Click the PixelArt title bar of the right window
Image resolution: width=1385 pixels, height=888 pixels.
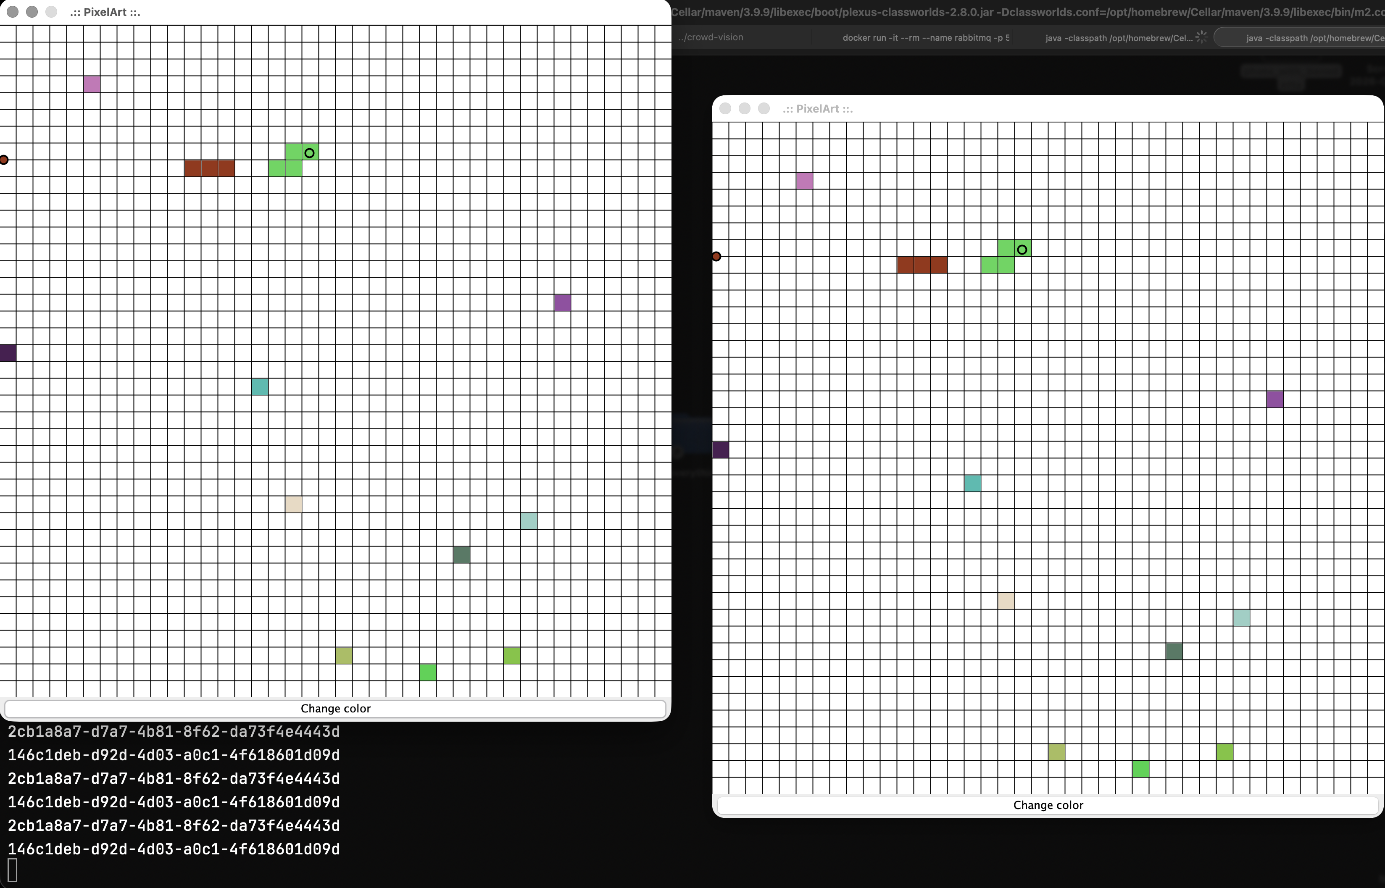(x=819, y=108)
